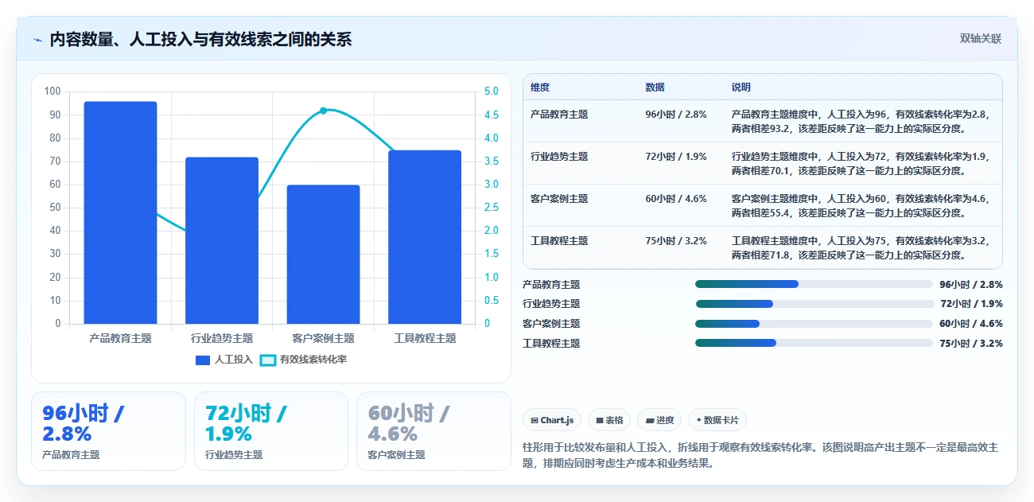Click the 行业趋势主题 x-axis label

click(222, 338)
